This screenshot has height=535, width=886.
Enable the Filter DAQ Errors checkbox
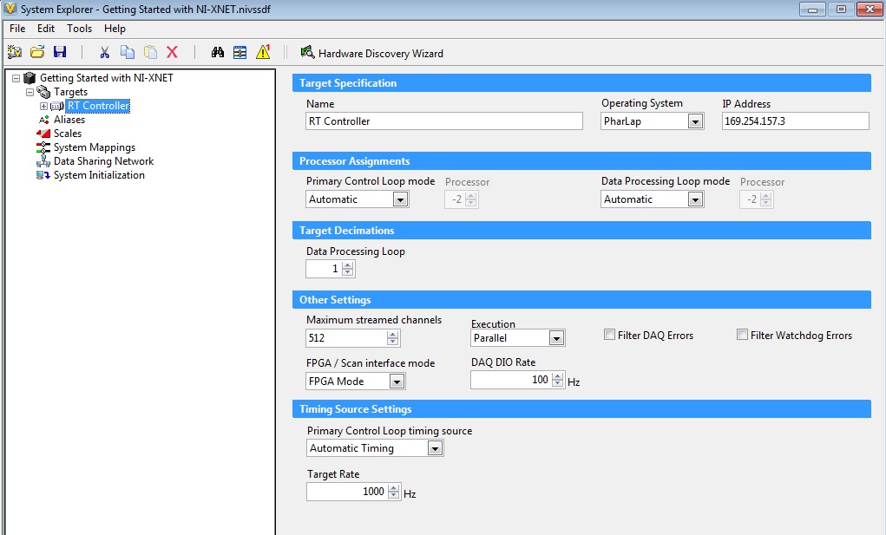pyautogui.click(x=610, y=335)
